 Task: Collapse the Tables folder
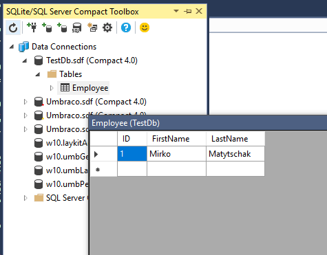point(38,74)
